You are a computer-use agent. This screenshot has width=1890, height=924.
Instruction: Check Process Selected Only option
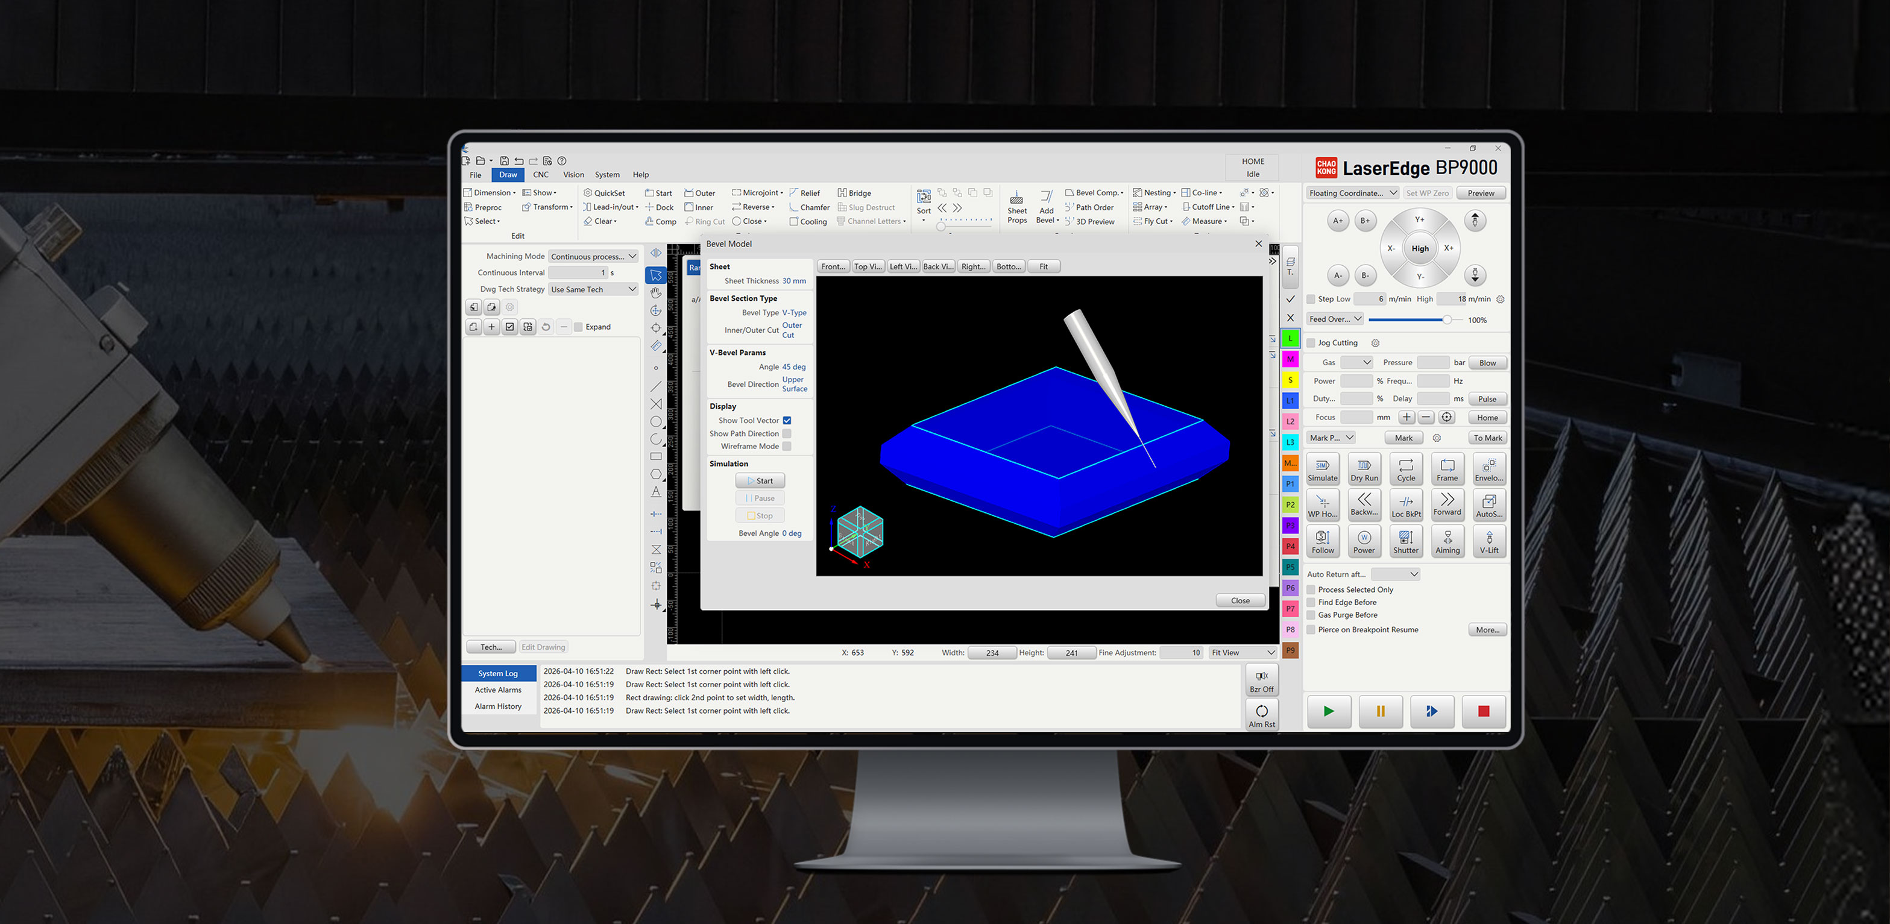click(1311, 589)
